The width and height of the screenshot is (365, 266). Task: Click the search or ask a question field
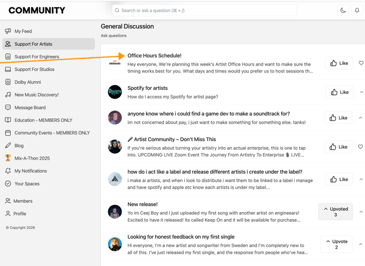point(204,10)
